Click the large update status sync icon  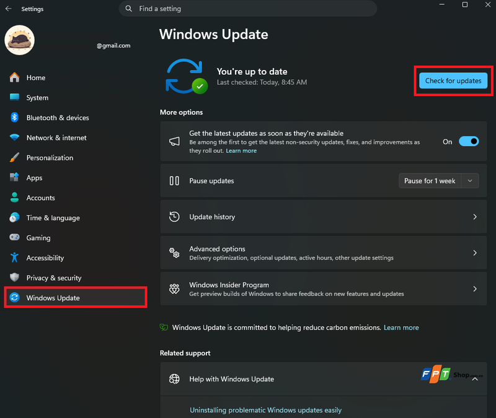coord(187,76)
